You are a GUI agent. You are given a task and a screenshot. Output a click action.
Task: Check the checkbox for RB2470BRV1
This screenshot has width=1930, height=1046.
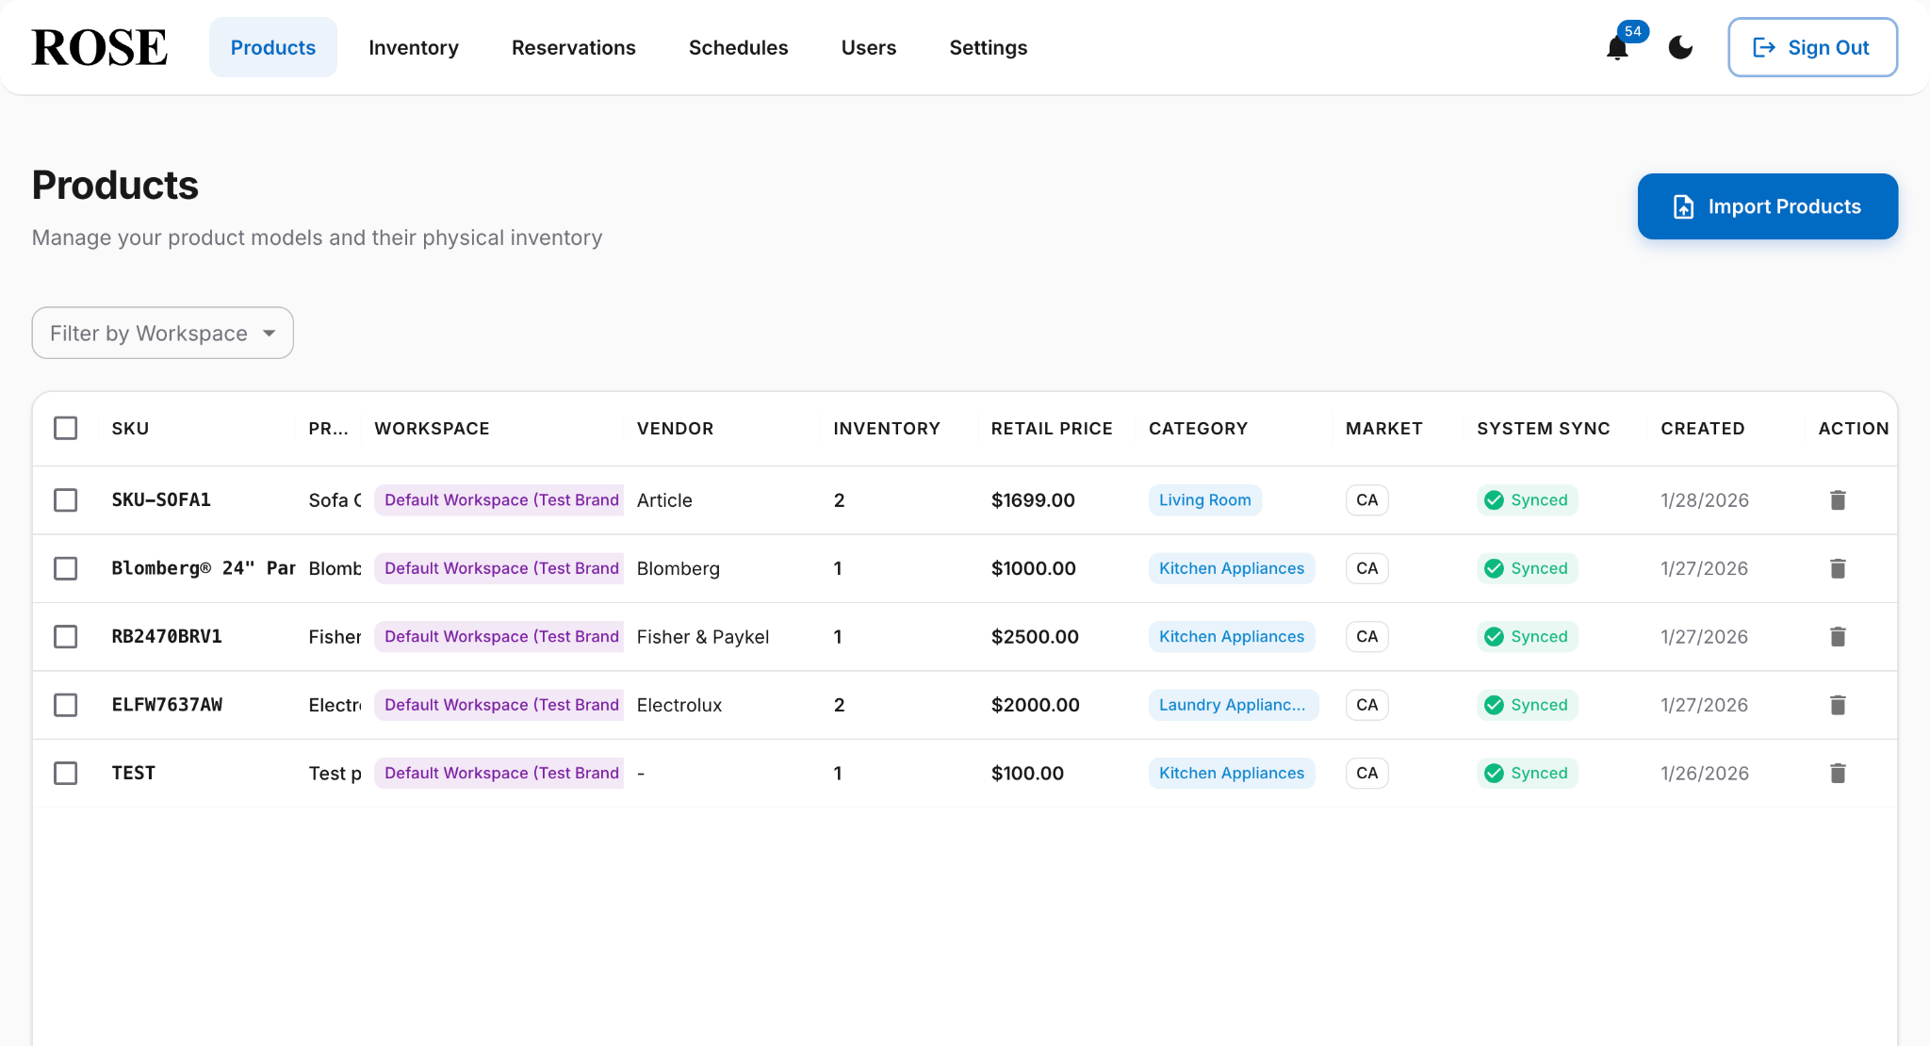(x=66, y=636)
